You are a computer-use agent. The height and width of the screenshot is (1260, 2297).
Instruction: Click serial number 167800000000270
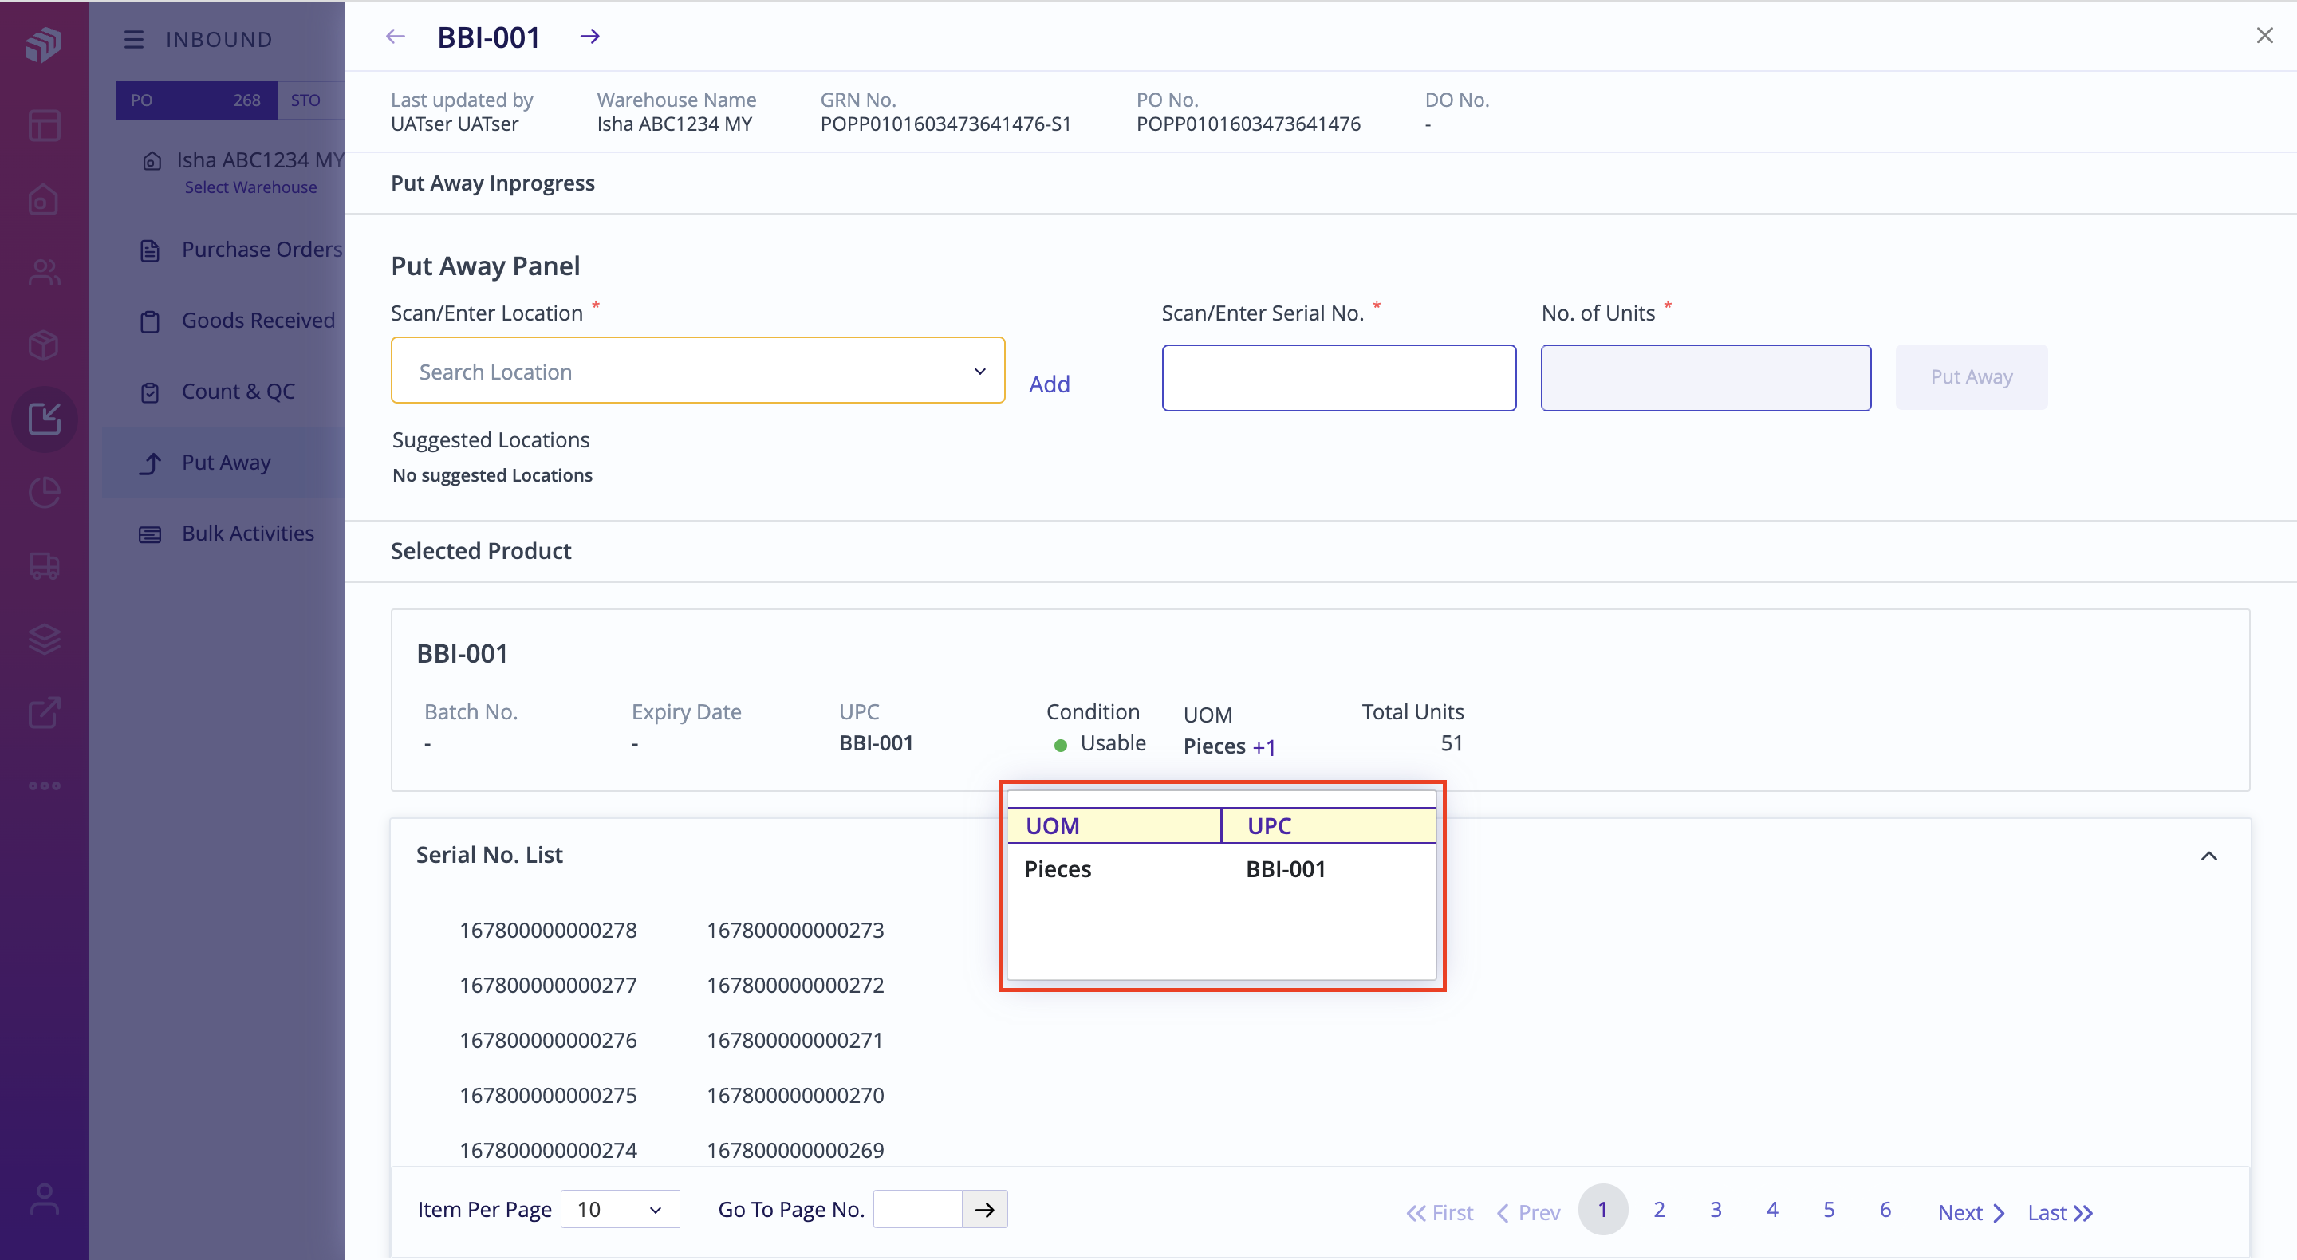[794, 1095]
